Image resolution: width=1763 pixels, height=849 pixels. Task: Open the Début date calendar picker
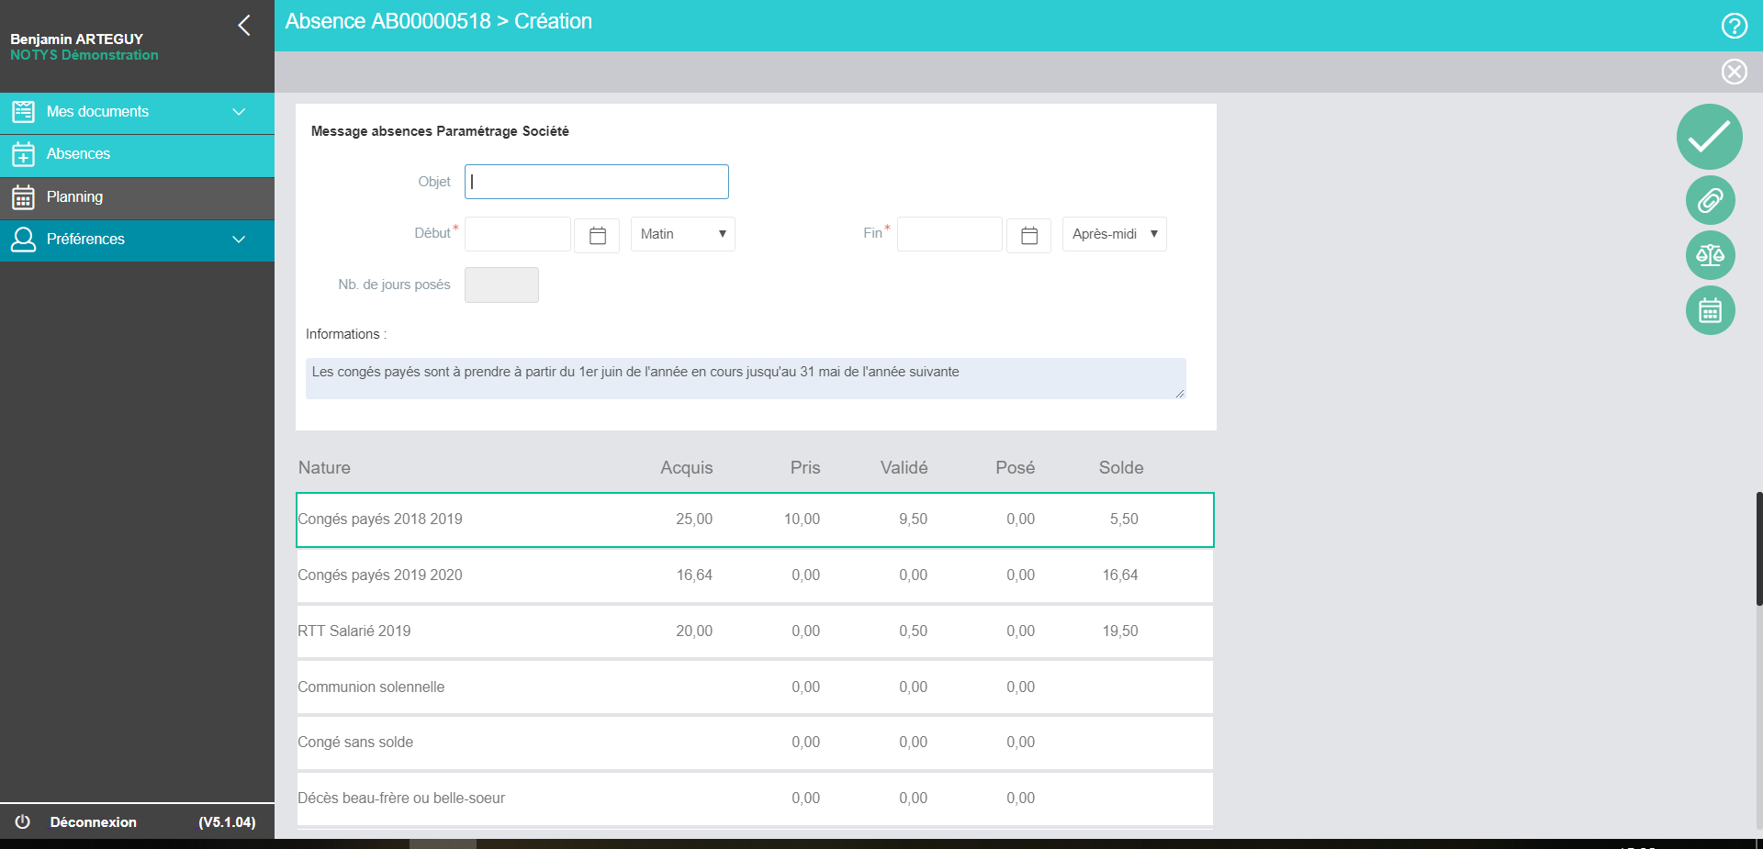pos(597,235)
